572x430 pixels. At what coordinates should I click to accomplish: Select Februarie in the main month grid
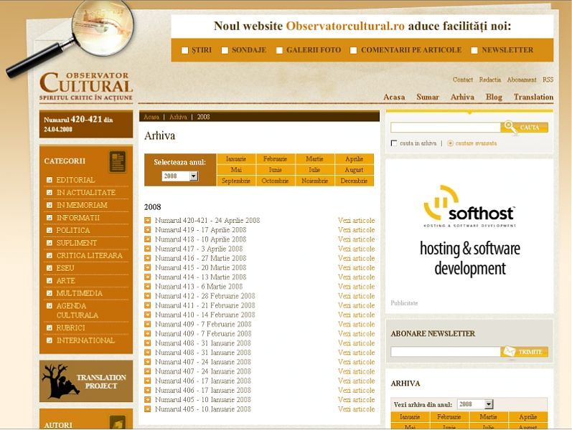tap(275, 159)
